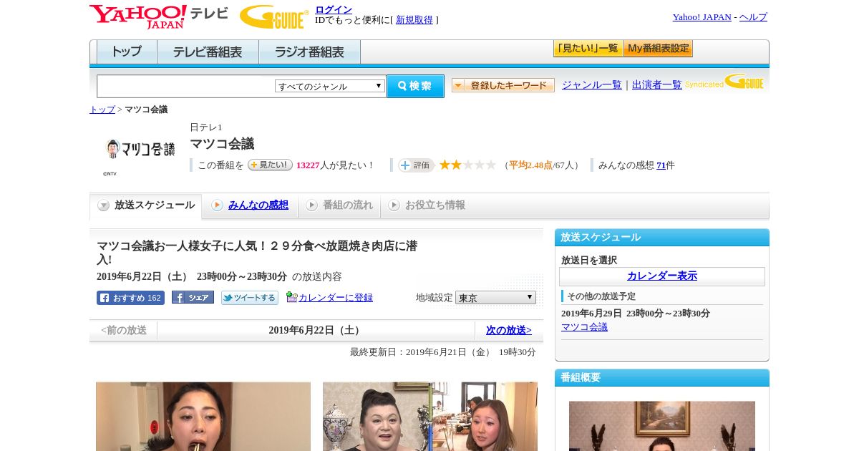Click the Facebook おすすめ 162 button
The width and height of the screenshot is (859, 451).
pyautogui.click(x=130, y=298)
